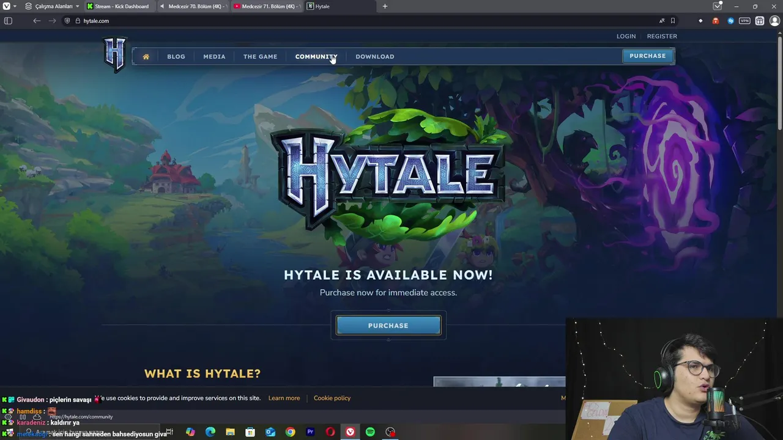The width and height of the screenshot is (783, 440).
Task: Open the Çalışma Alanları workspaces dropdown
Action: pyautogui.click(x=53, y=6)
